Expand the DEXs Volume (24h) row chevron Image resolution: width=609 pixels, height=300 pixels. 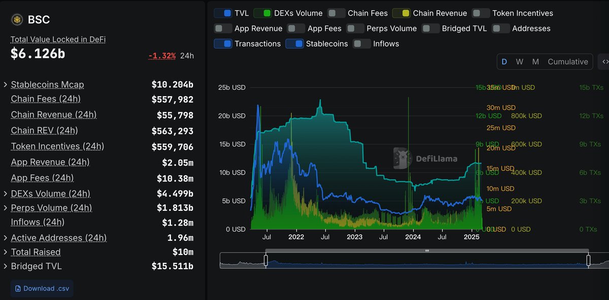6,194
